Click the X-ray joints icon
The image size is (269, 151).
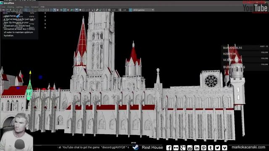pyautogui.click(x=104, y=10)
